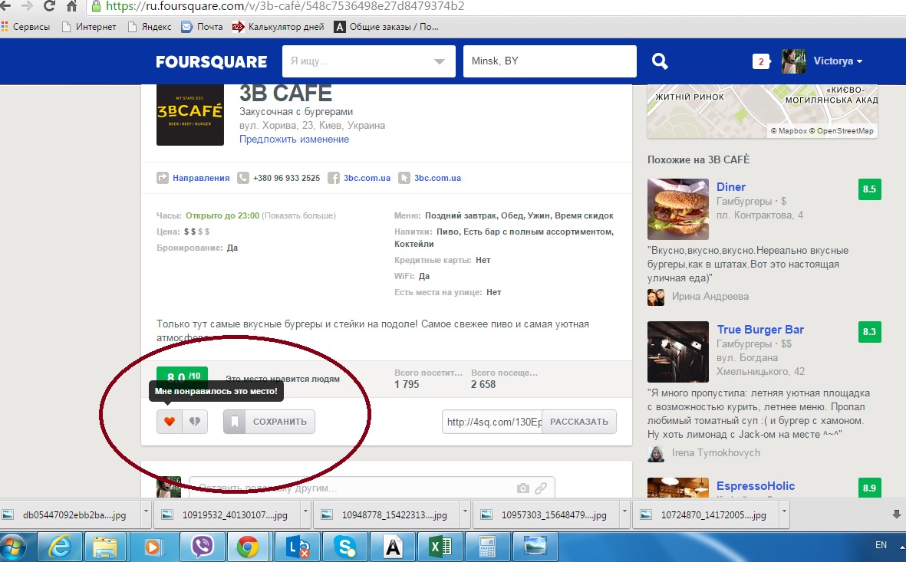
Task: Click Irena Tymokhovych's small avatar
Action: point(656,453)
